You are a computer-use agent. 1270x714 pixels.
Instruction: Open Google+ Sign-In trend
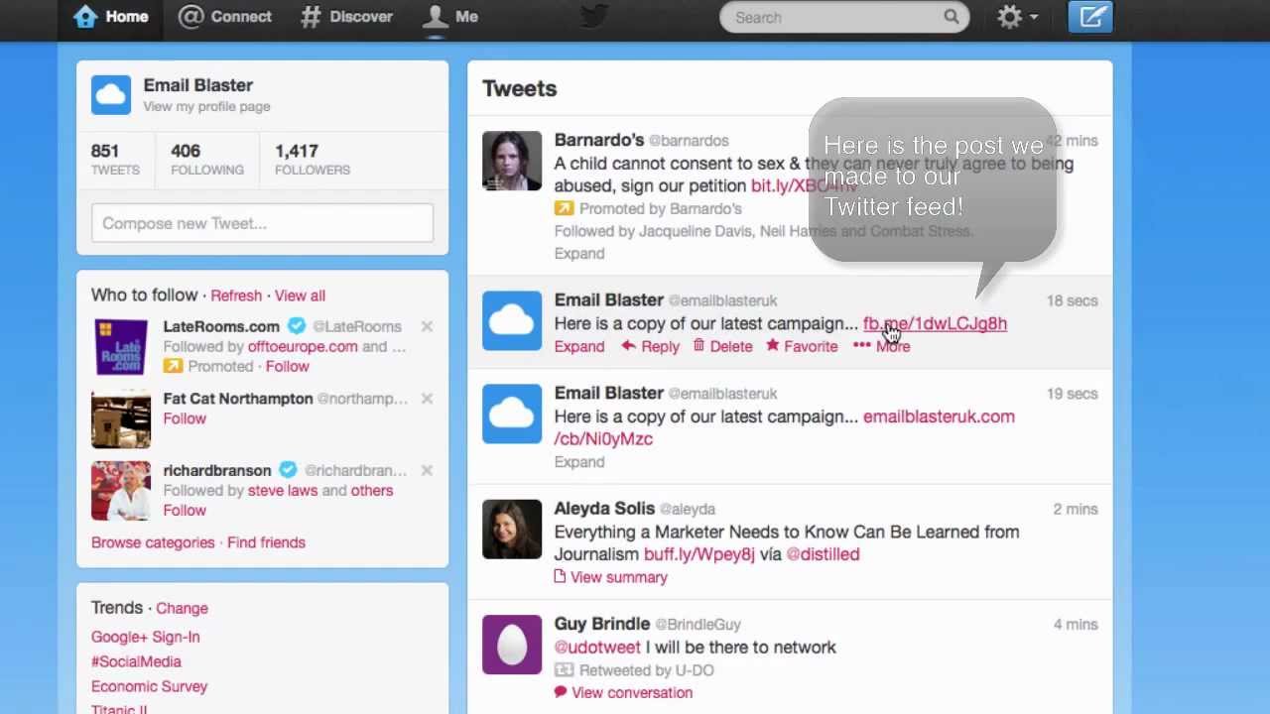coord(145,637)
